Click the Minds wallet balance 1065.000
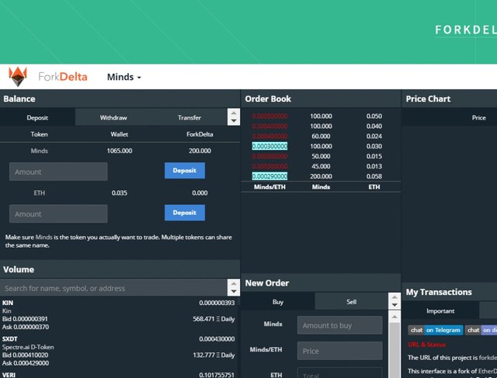497x378 pixels. 120,151
